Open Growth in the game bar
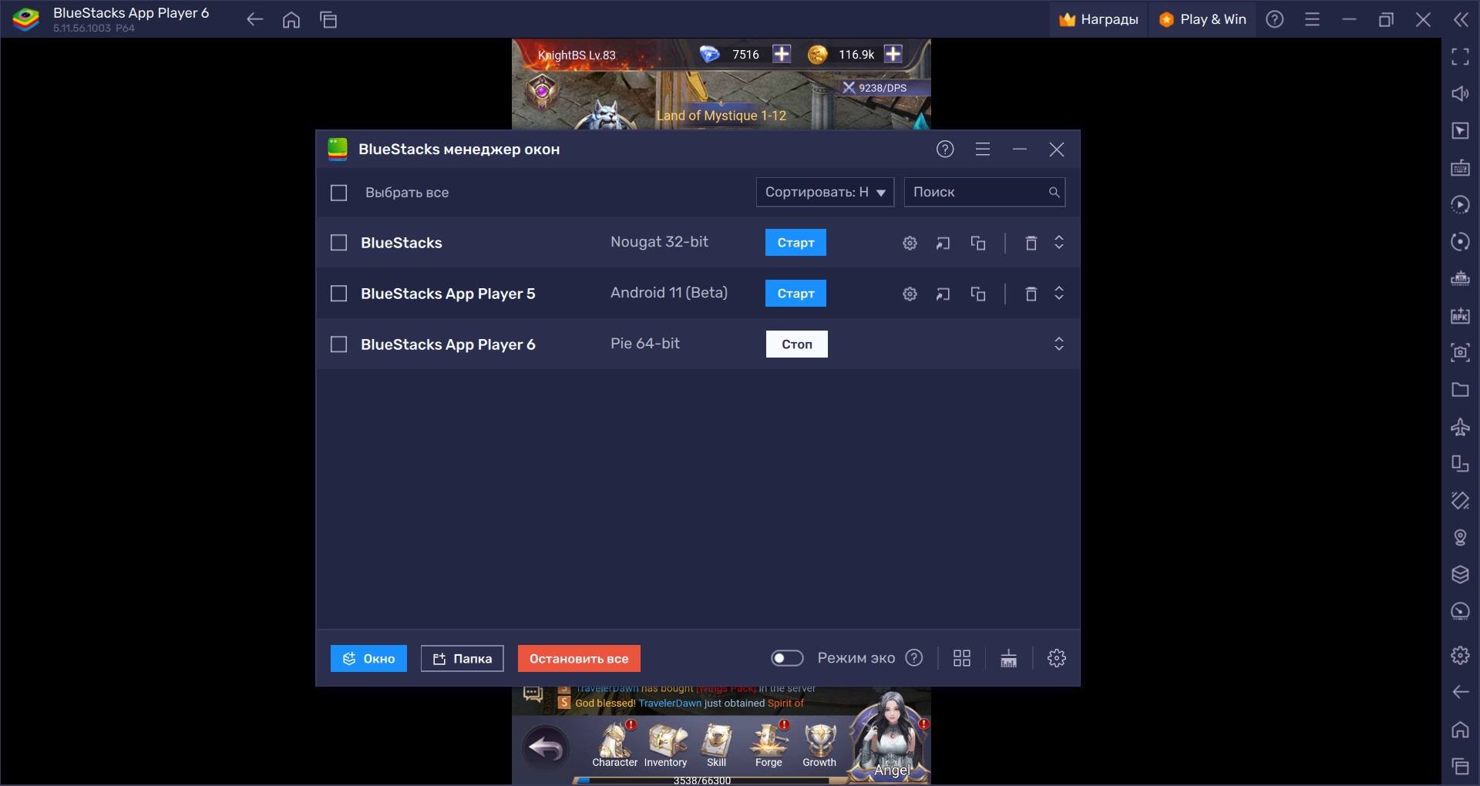The image size is (1480, 786). tap(819, 746)
